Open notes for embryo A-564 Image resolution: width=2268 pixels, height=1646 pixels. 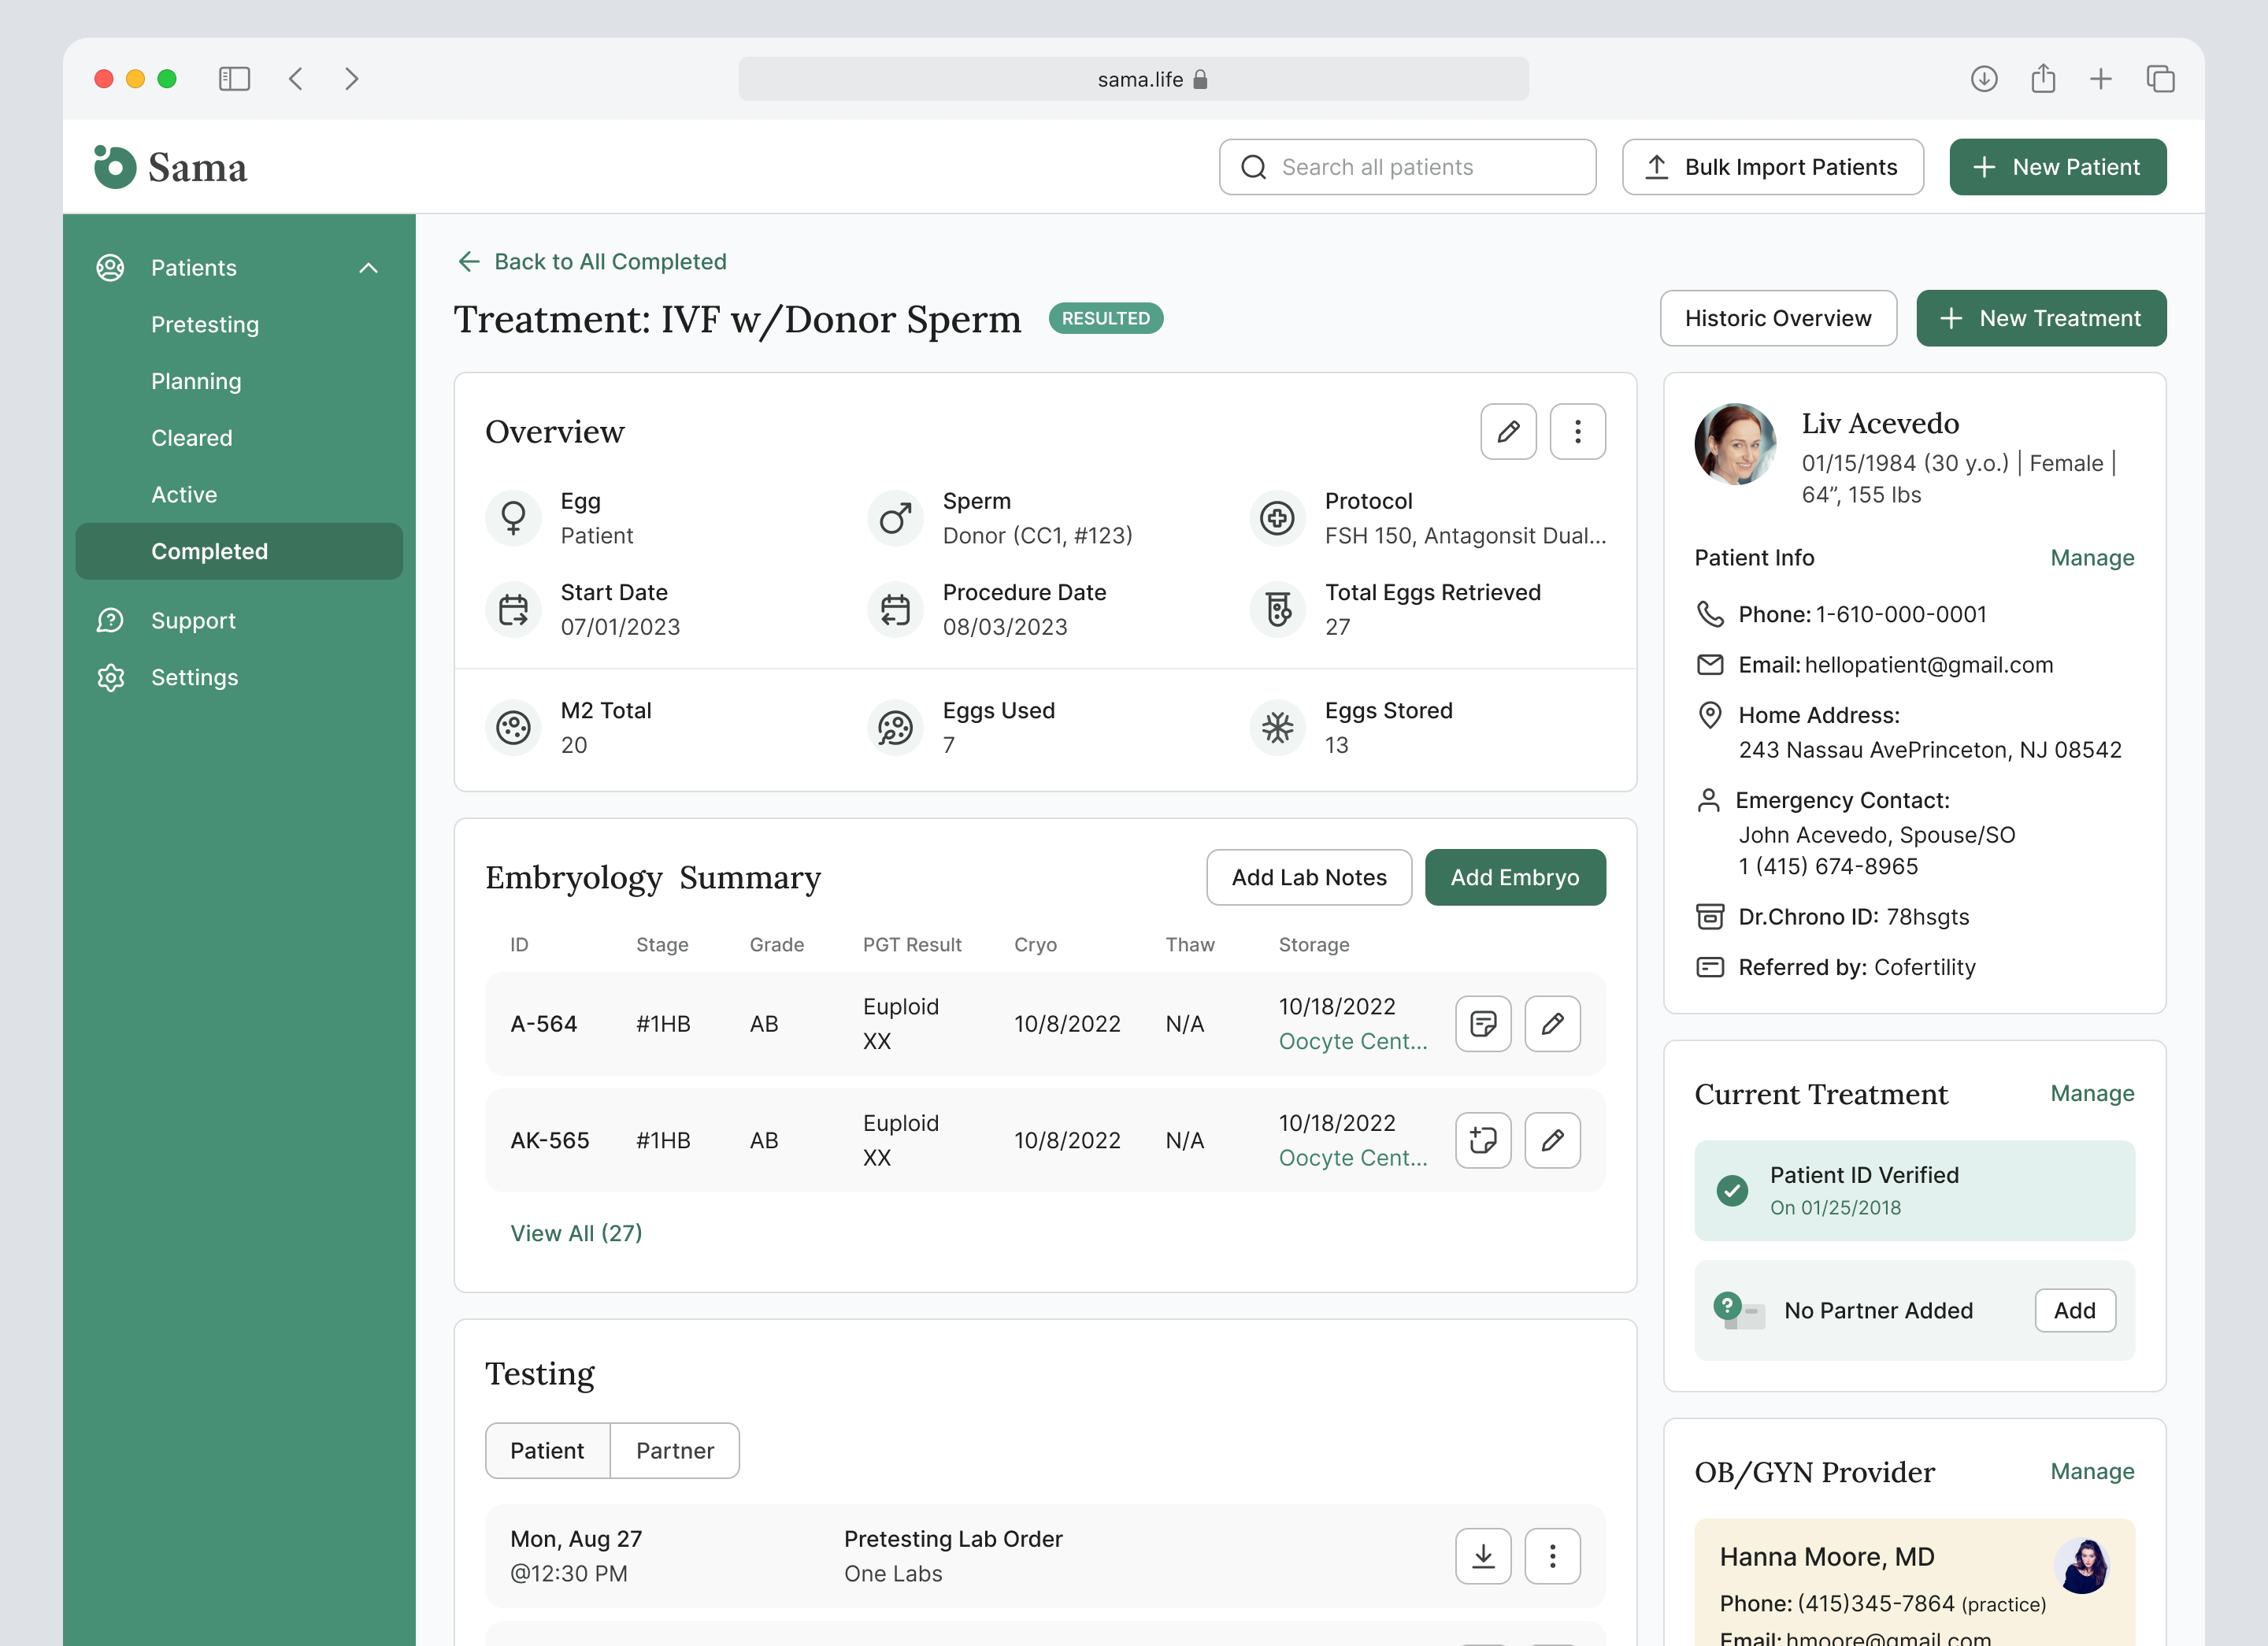tap(1483, 1024)
